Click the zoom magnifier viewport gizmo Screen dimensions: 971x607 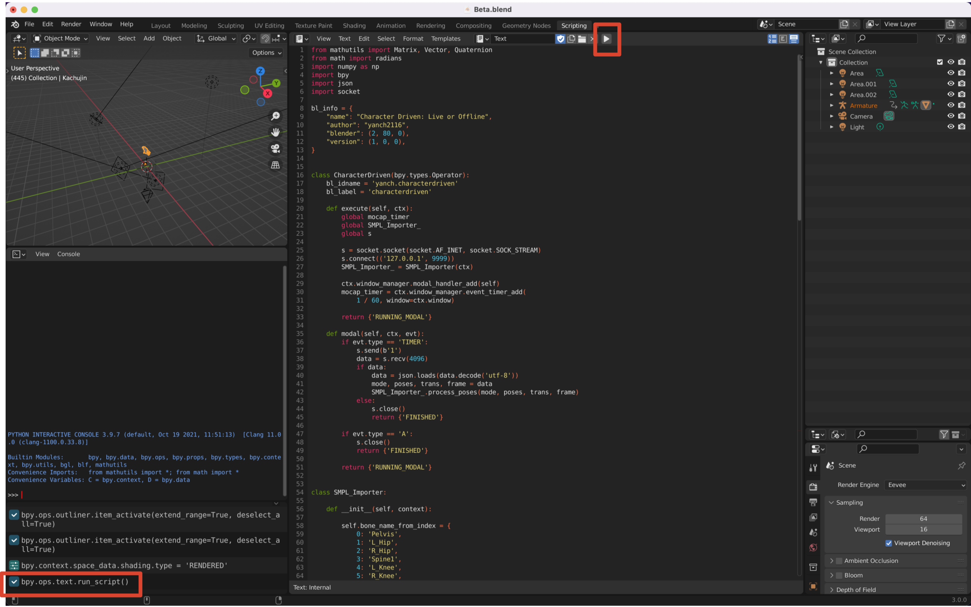click(x=275, y=116)
